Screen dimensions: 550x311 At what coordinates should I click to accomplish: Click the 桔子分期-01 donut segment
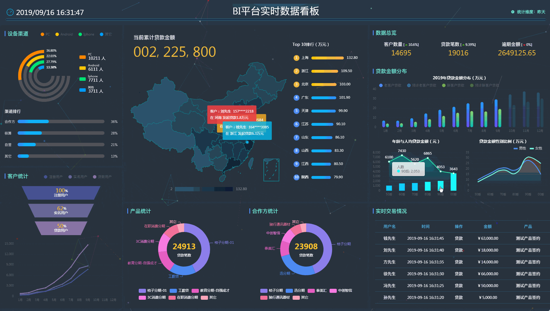tap(205, 245)
